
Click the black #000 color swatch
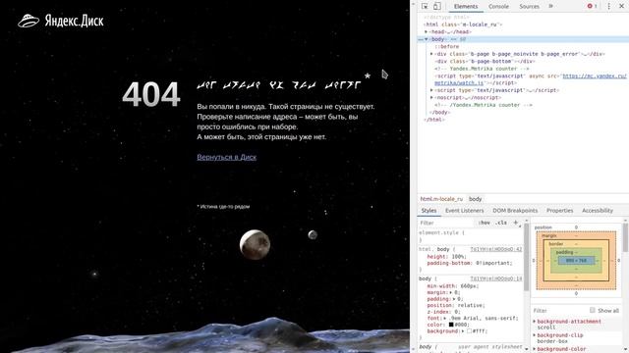tap(451, 325)
